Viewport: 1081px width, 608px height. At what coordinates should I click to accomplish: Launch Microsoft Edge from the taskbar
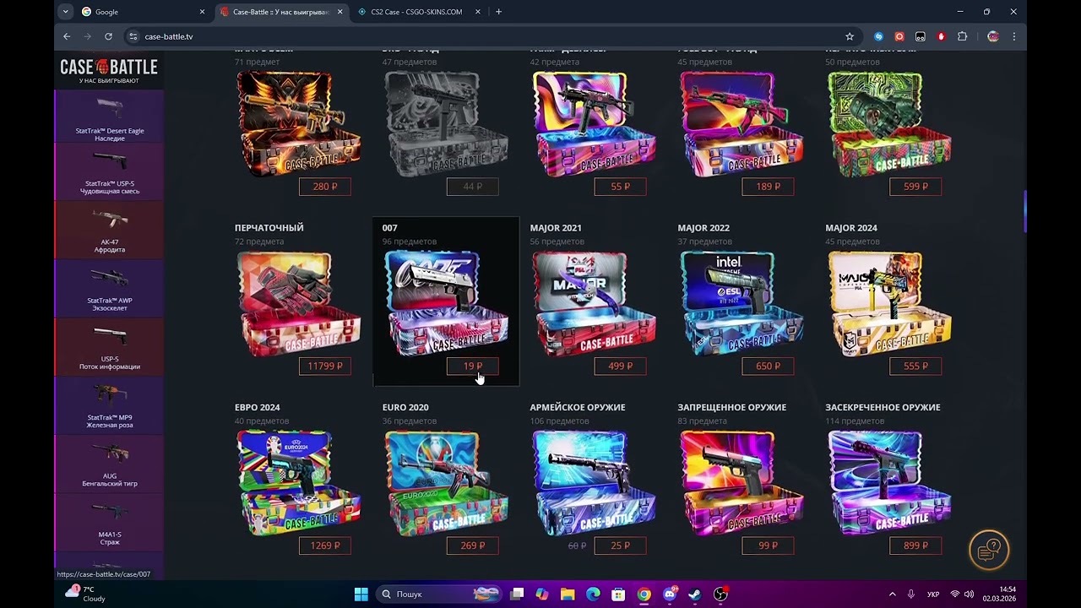tap(593, 594)
